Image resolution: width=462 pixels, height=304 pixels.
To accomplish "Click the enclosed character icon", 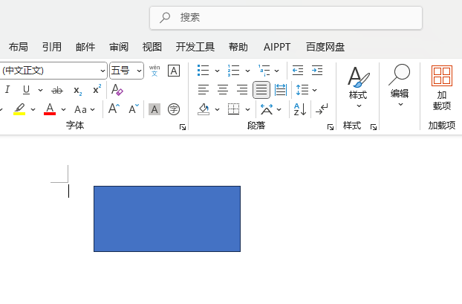I will point(174,109).
